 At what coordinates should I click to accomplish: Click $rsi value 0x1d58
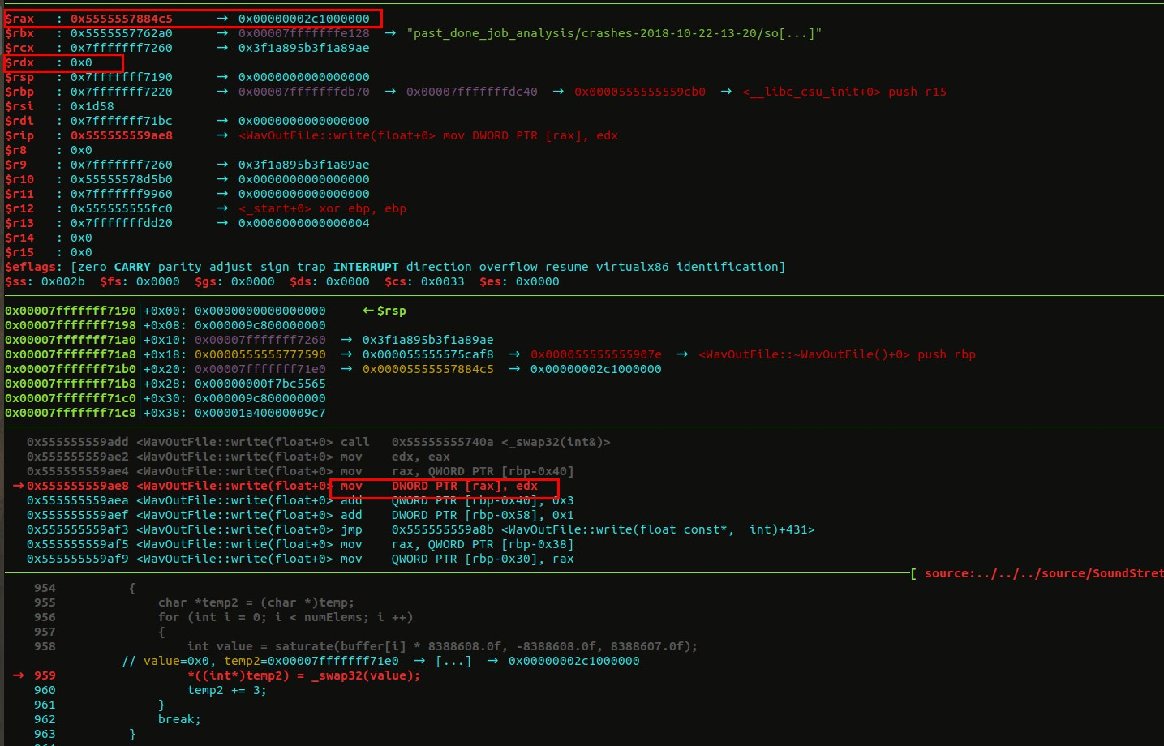pyautogui.click(x=92, y=106)
